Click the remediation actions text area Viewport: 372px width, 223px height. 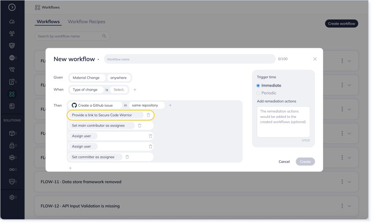[283, 122]
